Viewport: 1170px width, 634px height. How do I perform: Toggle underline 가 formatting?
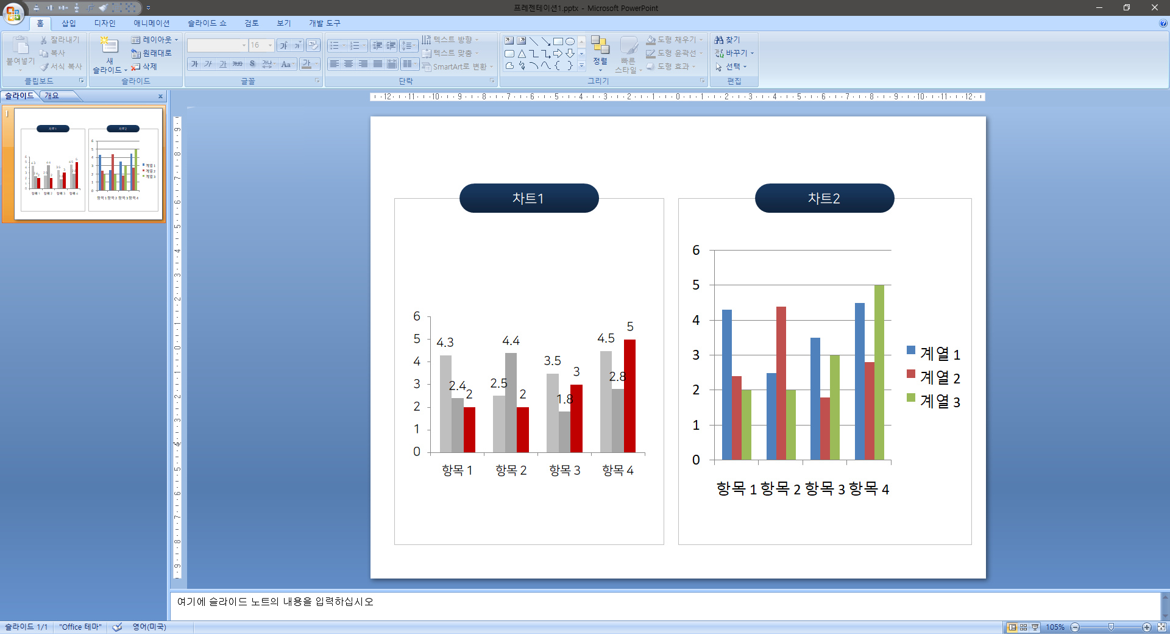pyautogui.click(x=223, y=64)
